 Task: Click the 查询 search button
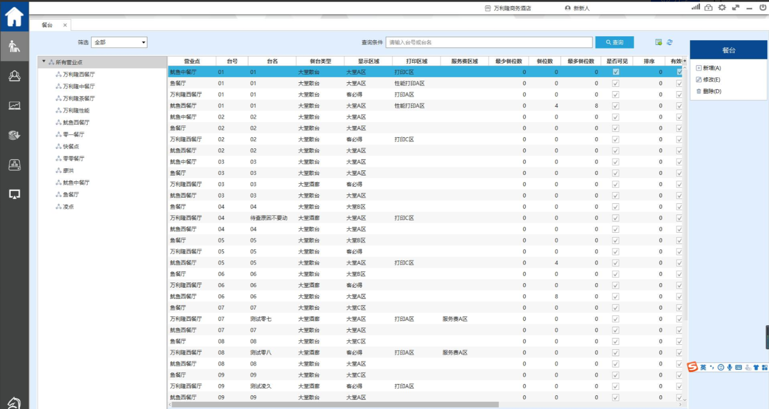coord(614,43)
